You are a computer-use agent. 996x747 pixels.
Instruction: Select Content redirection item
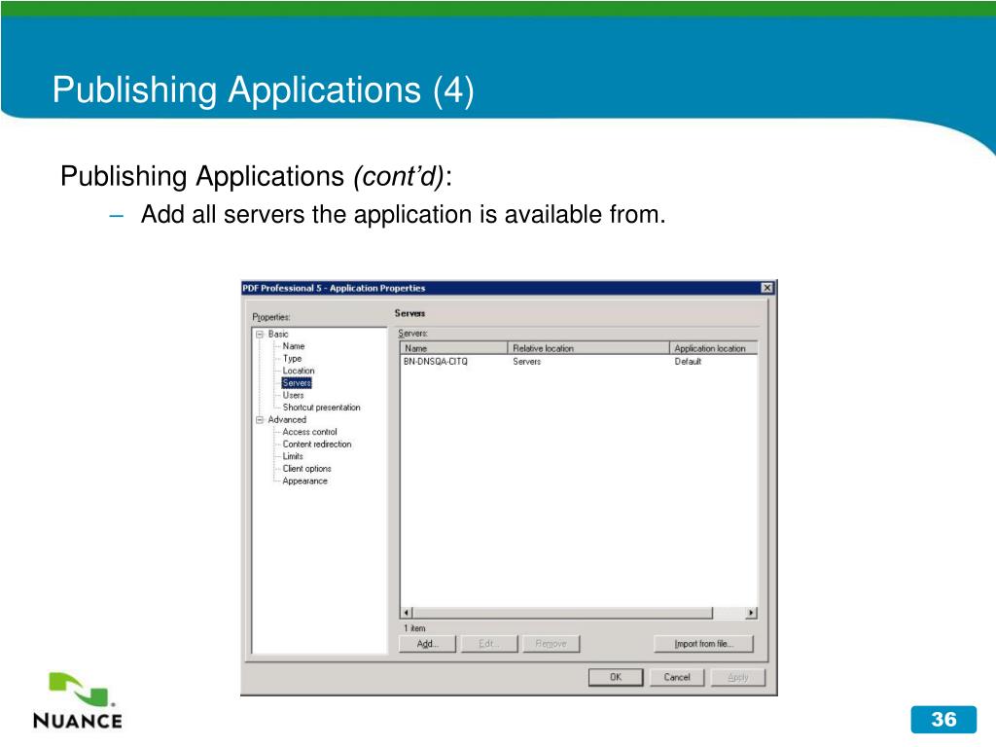click(x=317, y=444)
